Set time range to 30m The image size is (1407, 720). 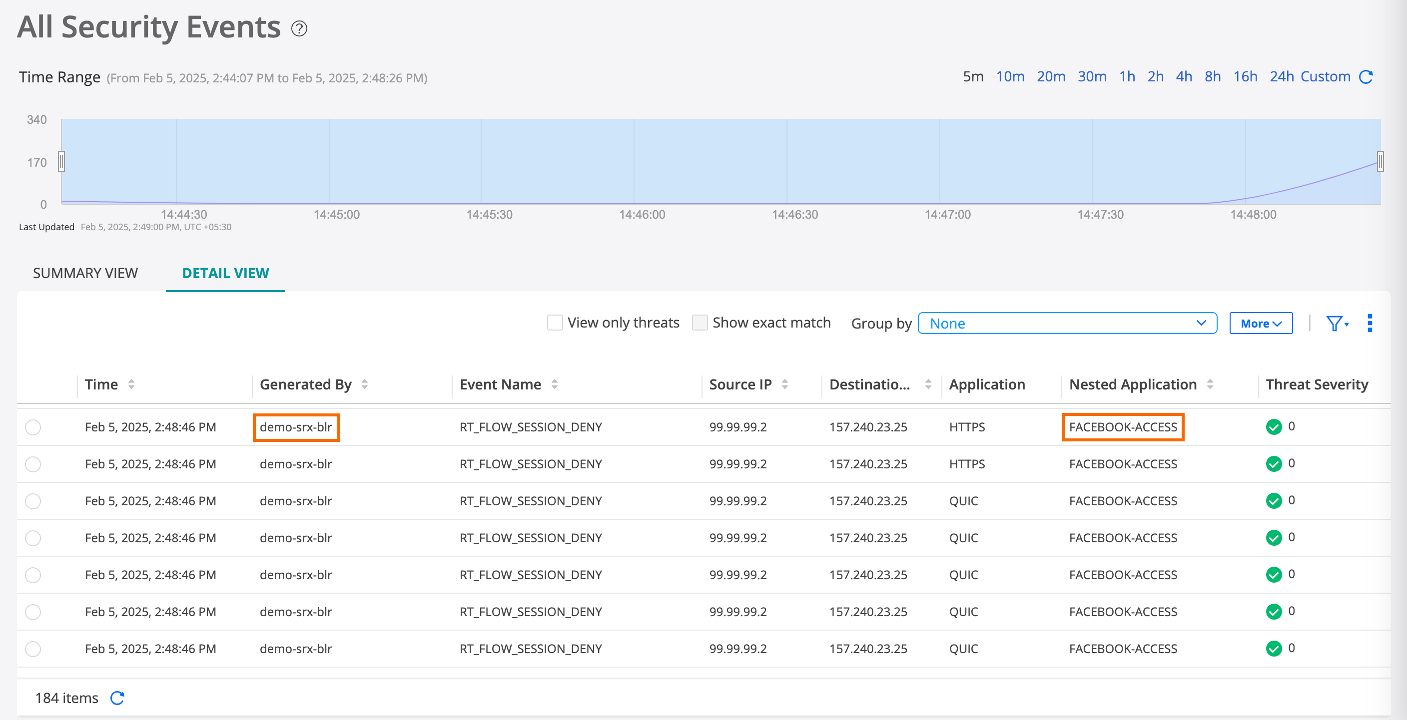pos(1091,76)
